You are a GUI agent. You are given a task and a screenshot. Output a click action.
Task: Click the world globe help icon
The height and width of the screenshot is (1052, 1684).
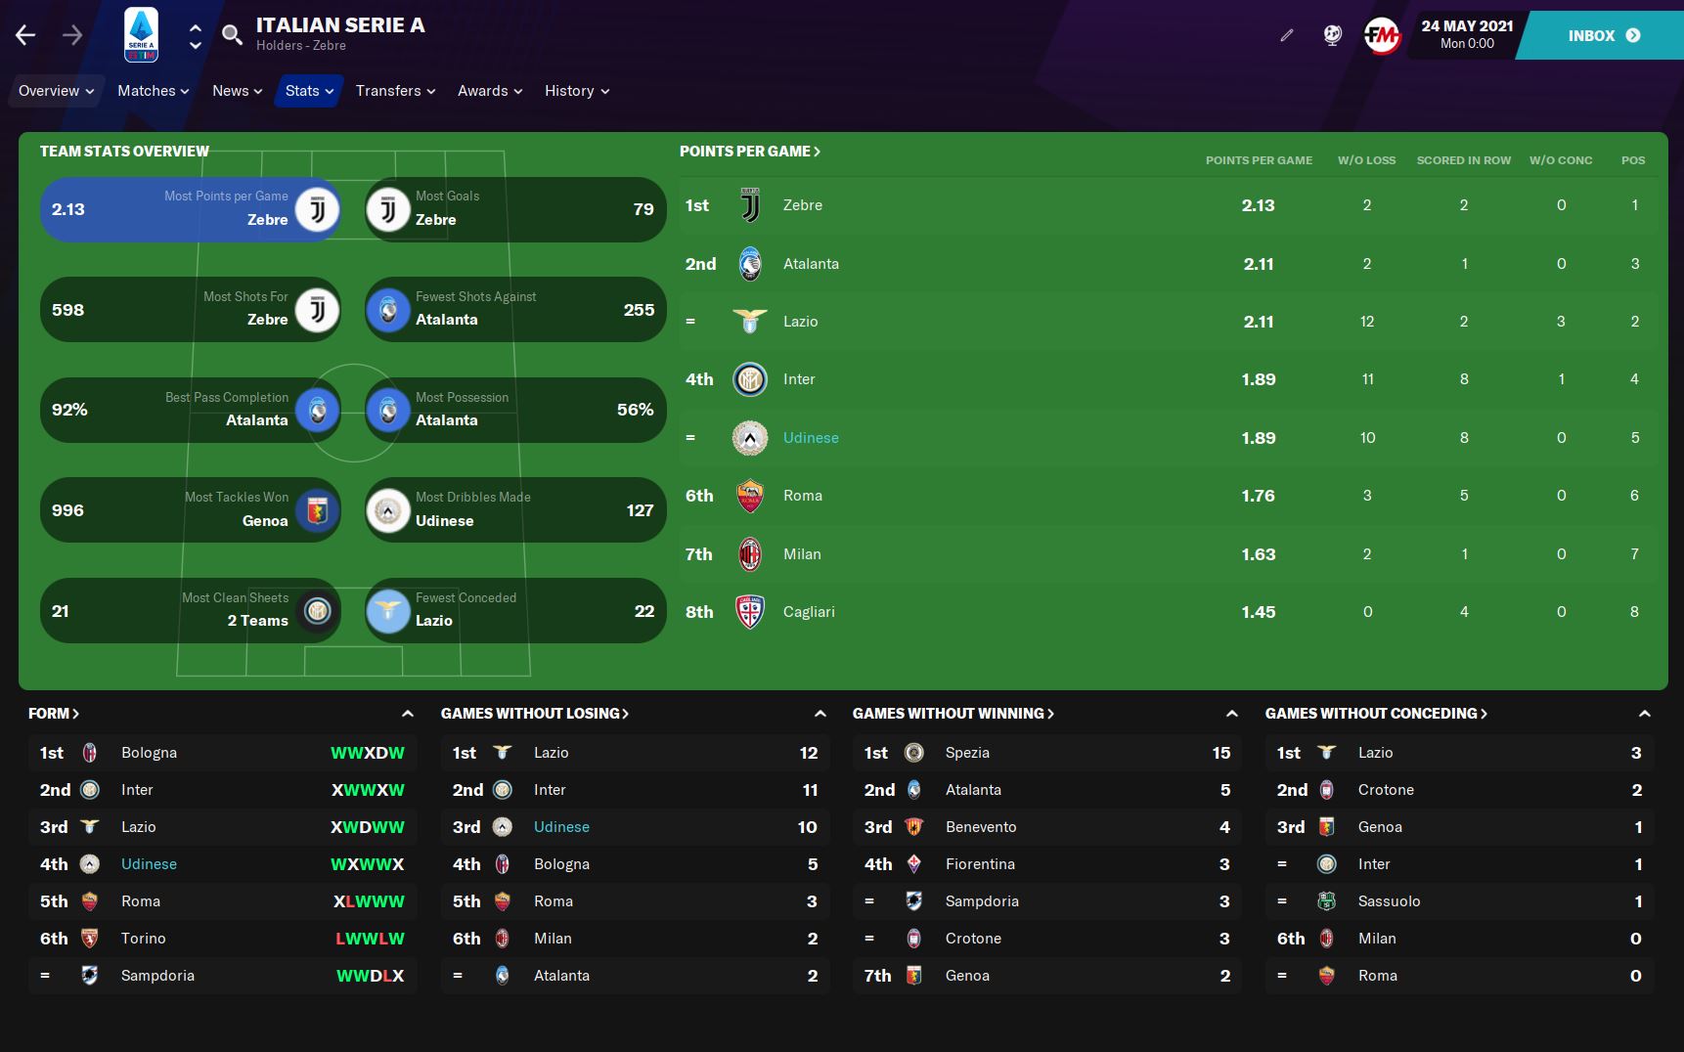[1332, 36]
